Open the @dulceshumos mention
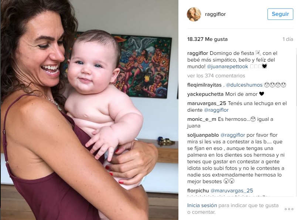 pyautogui.click(x=244, y=85)
